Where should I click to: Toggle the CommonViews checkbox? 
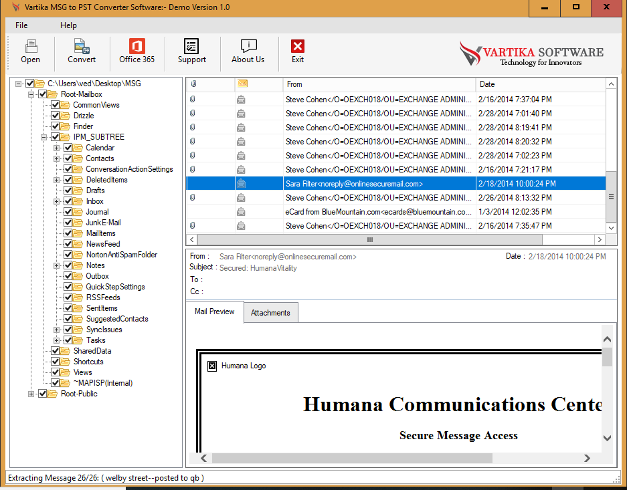[x=56, y=105]
